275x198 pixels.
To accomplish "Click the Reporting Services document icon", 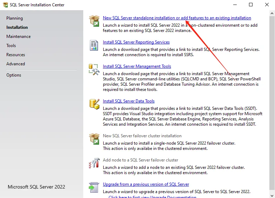I will coord(94,45).
